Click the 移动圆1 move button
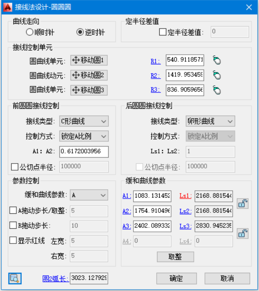This screenshot has height=291, width=259. pos(89,60)
